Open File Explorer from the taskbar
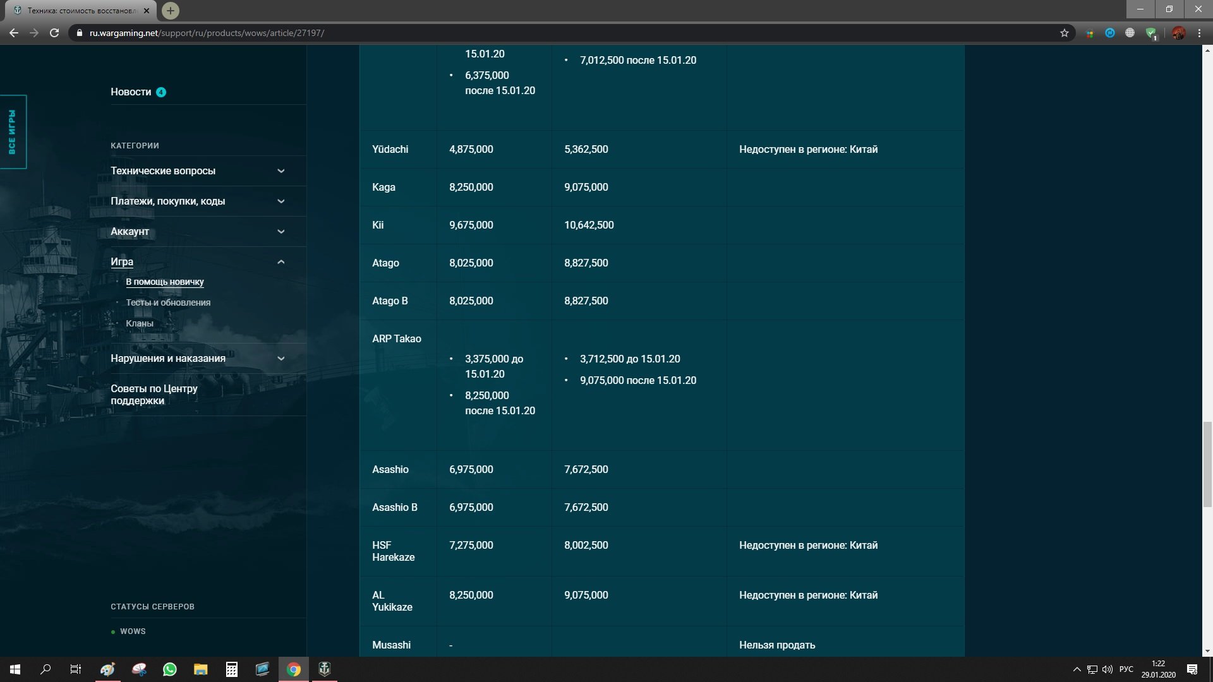 pos(201,669)
